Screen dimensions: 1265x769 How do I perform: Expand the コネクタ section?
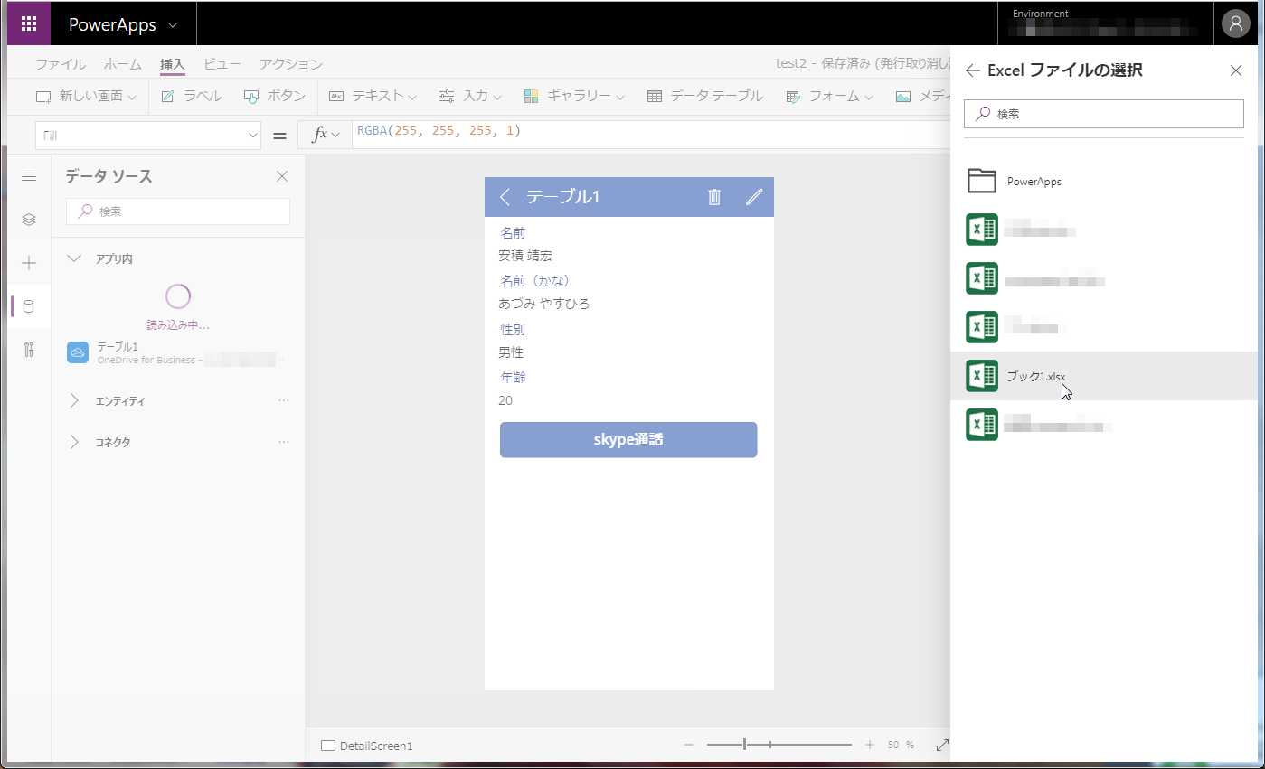pos(74,442)
